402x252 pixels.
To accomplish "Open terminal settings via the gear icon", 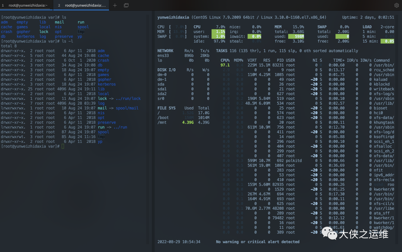I will (396, 6).
